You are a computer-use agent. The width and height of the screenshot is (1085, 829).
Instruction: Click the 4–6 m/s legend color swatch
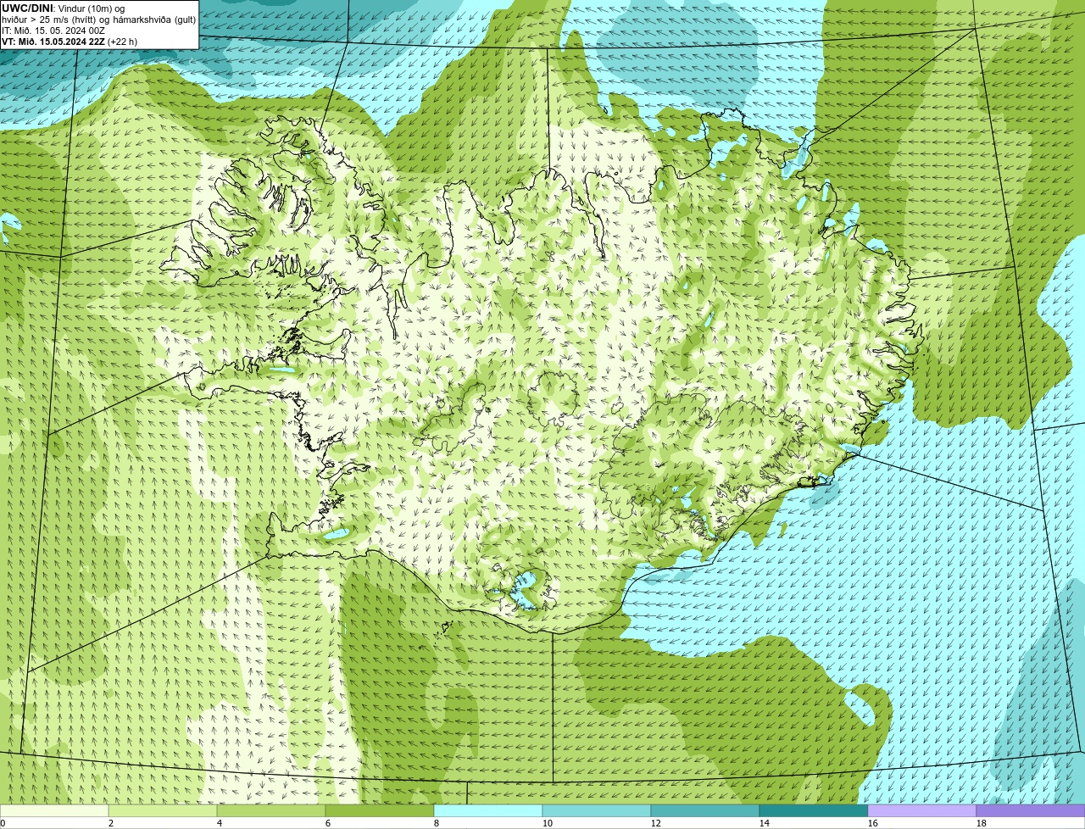point(271,811)
